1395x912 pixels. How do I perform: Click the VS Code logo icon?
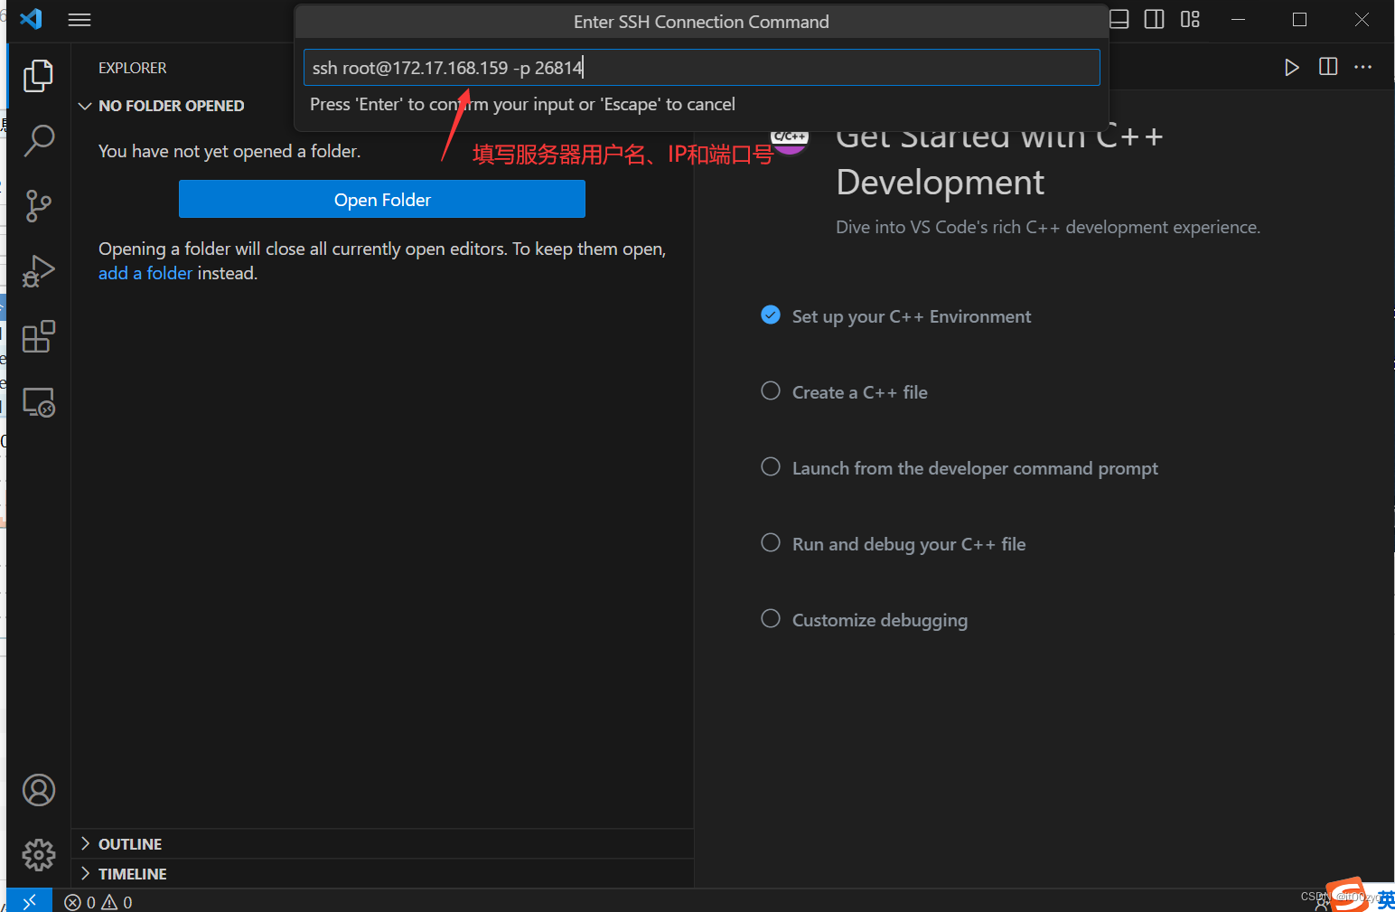[31, 19]
